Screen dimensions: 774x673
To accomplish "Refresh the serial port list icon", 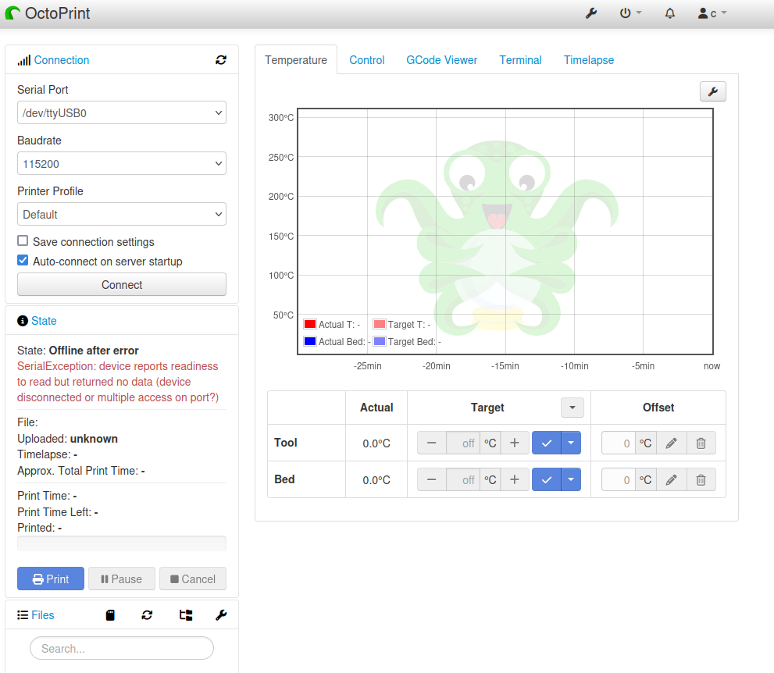I will click(x=221, y=60).
